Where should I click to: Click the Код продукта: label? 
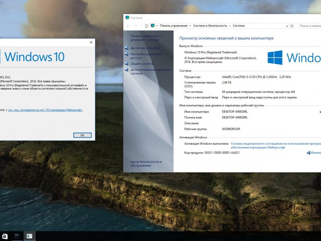(x=194, y=153)
